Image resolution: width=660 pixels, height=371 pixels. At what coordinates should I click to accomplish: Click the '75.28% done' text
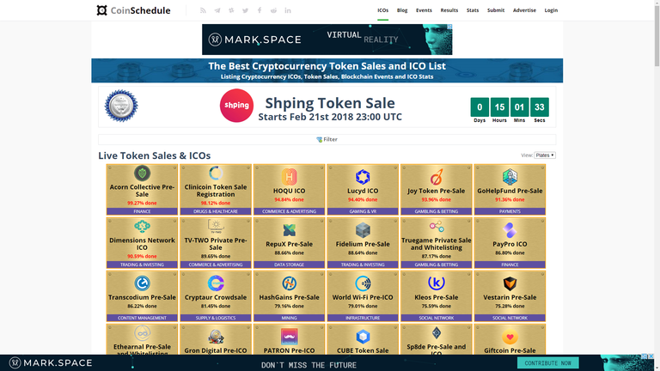(x=510, y=307)
